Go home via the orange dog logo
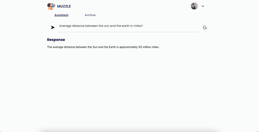Screen dimensions: 258x132 (x=51, y=6)
